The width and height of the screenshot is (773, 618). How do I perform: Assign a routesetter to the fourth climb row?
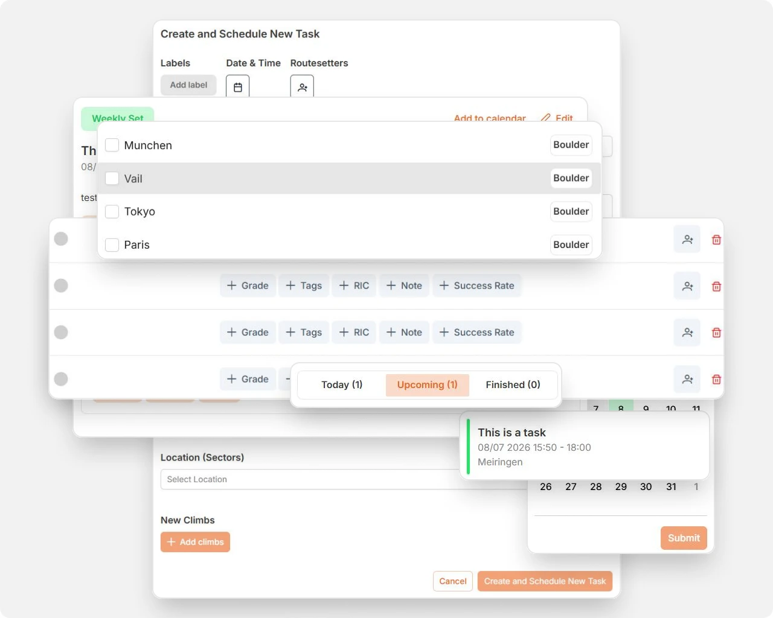tap(687, 379)
